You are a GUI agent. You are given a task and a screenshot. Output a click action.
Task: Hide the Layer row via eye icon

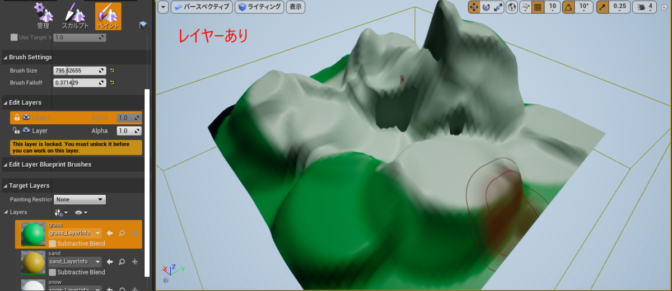pos(26,130)
